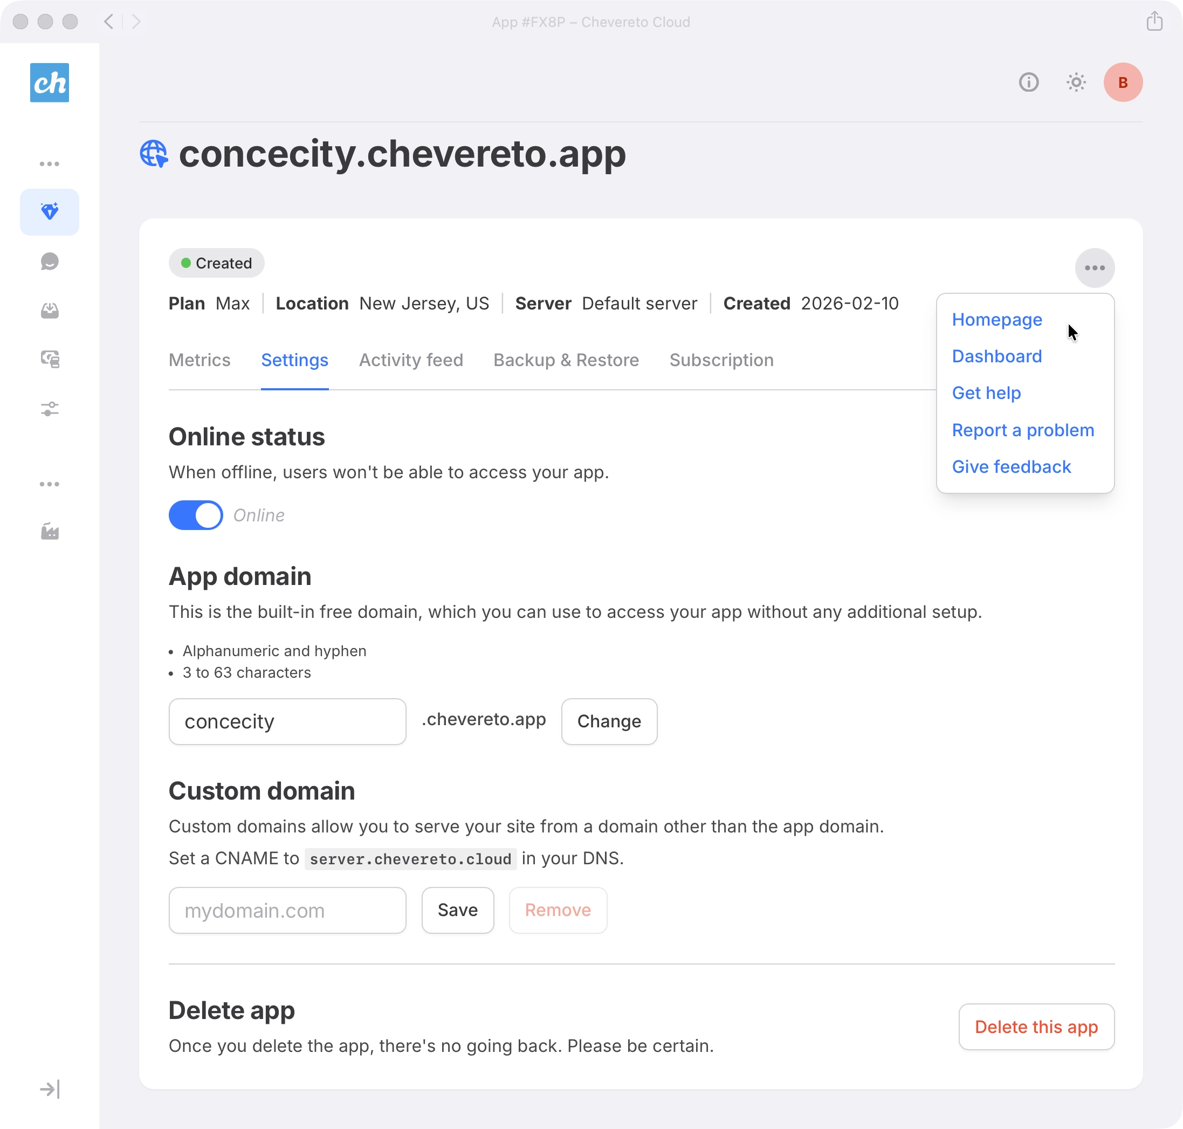This screenshot has width=1183, height=1129.
Task: Switch theme with the sun icon
Action: coord(1076,82)
